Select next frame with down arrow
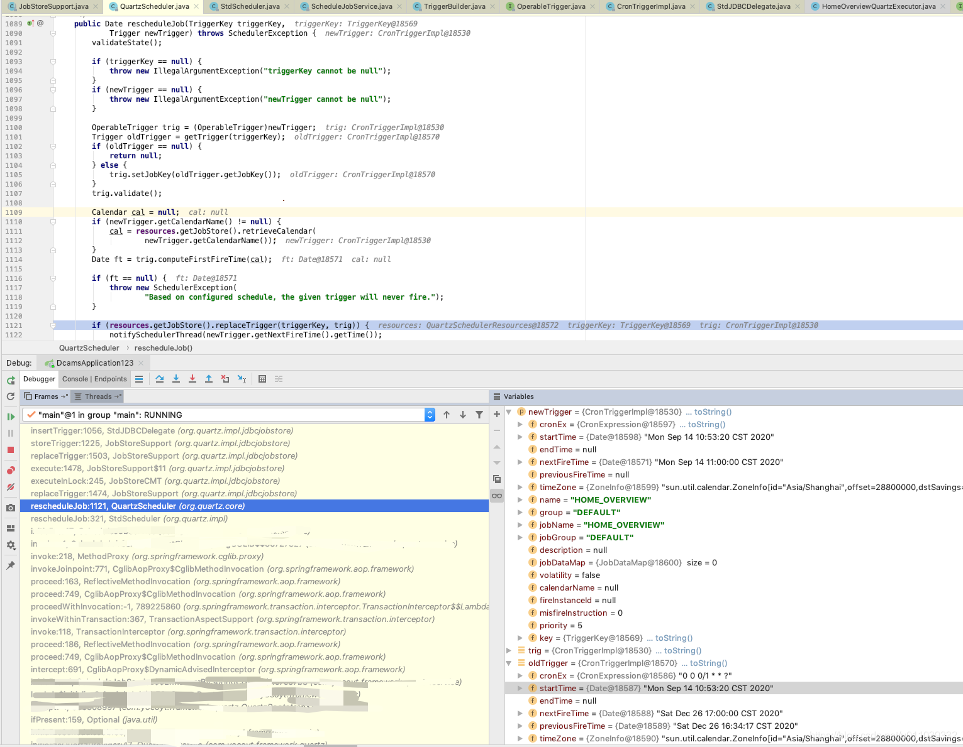963x747 pixels. point(463,415)
